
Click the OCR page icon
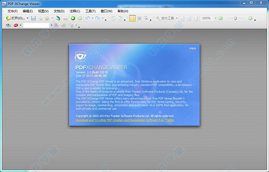[65, 18]
